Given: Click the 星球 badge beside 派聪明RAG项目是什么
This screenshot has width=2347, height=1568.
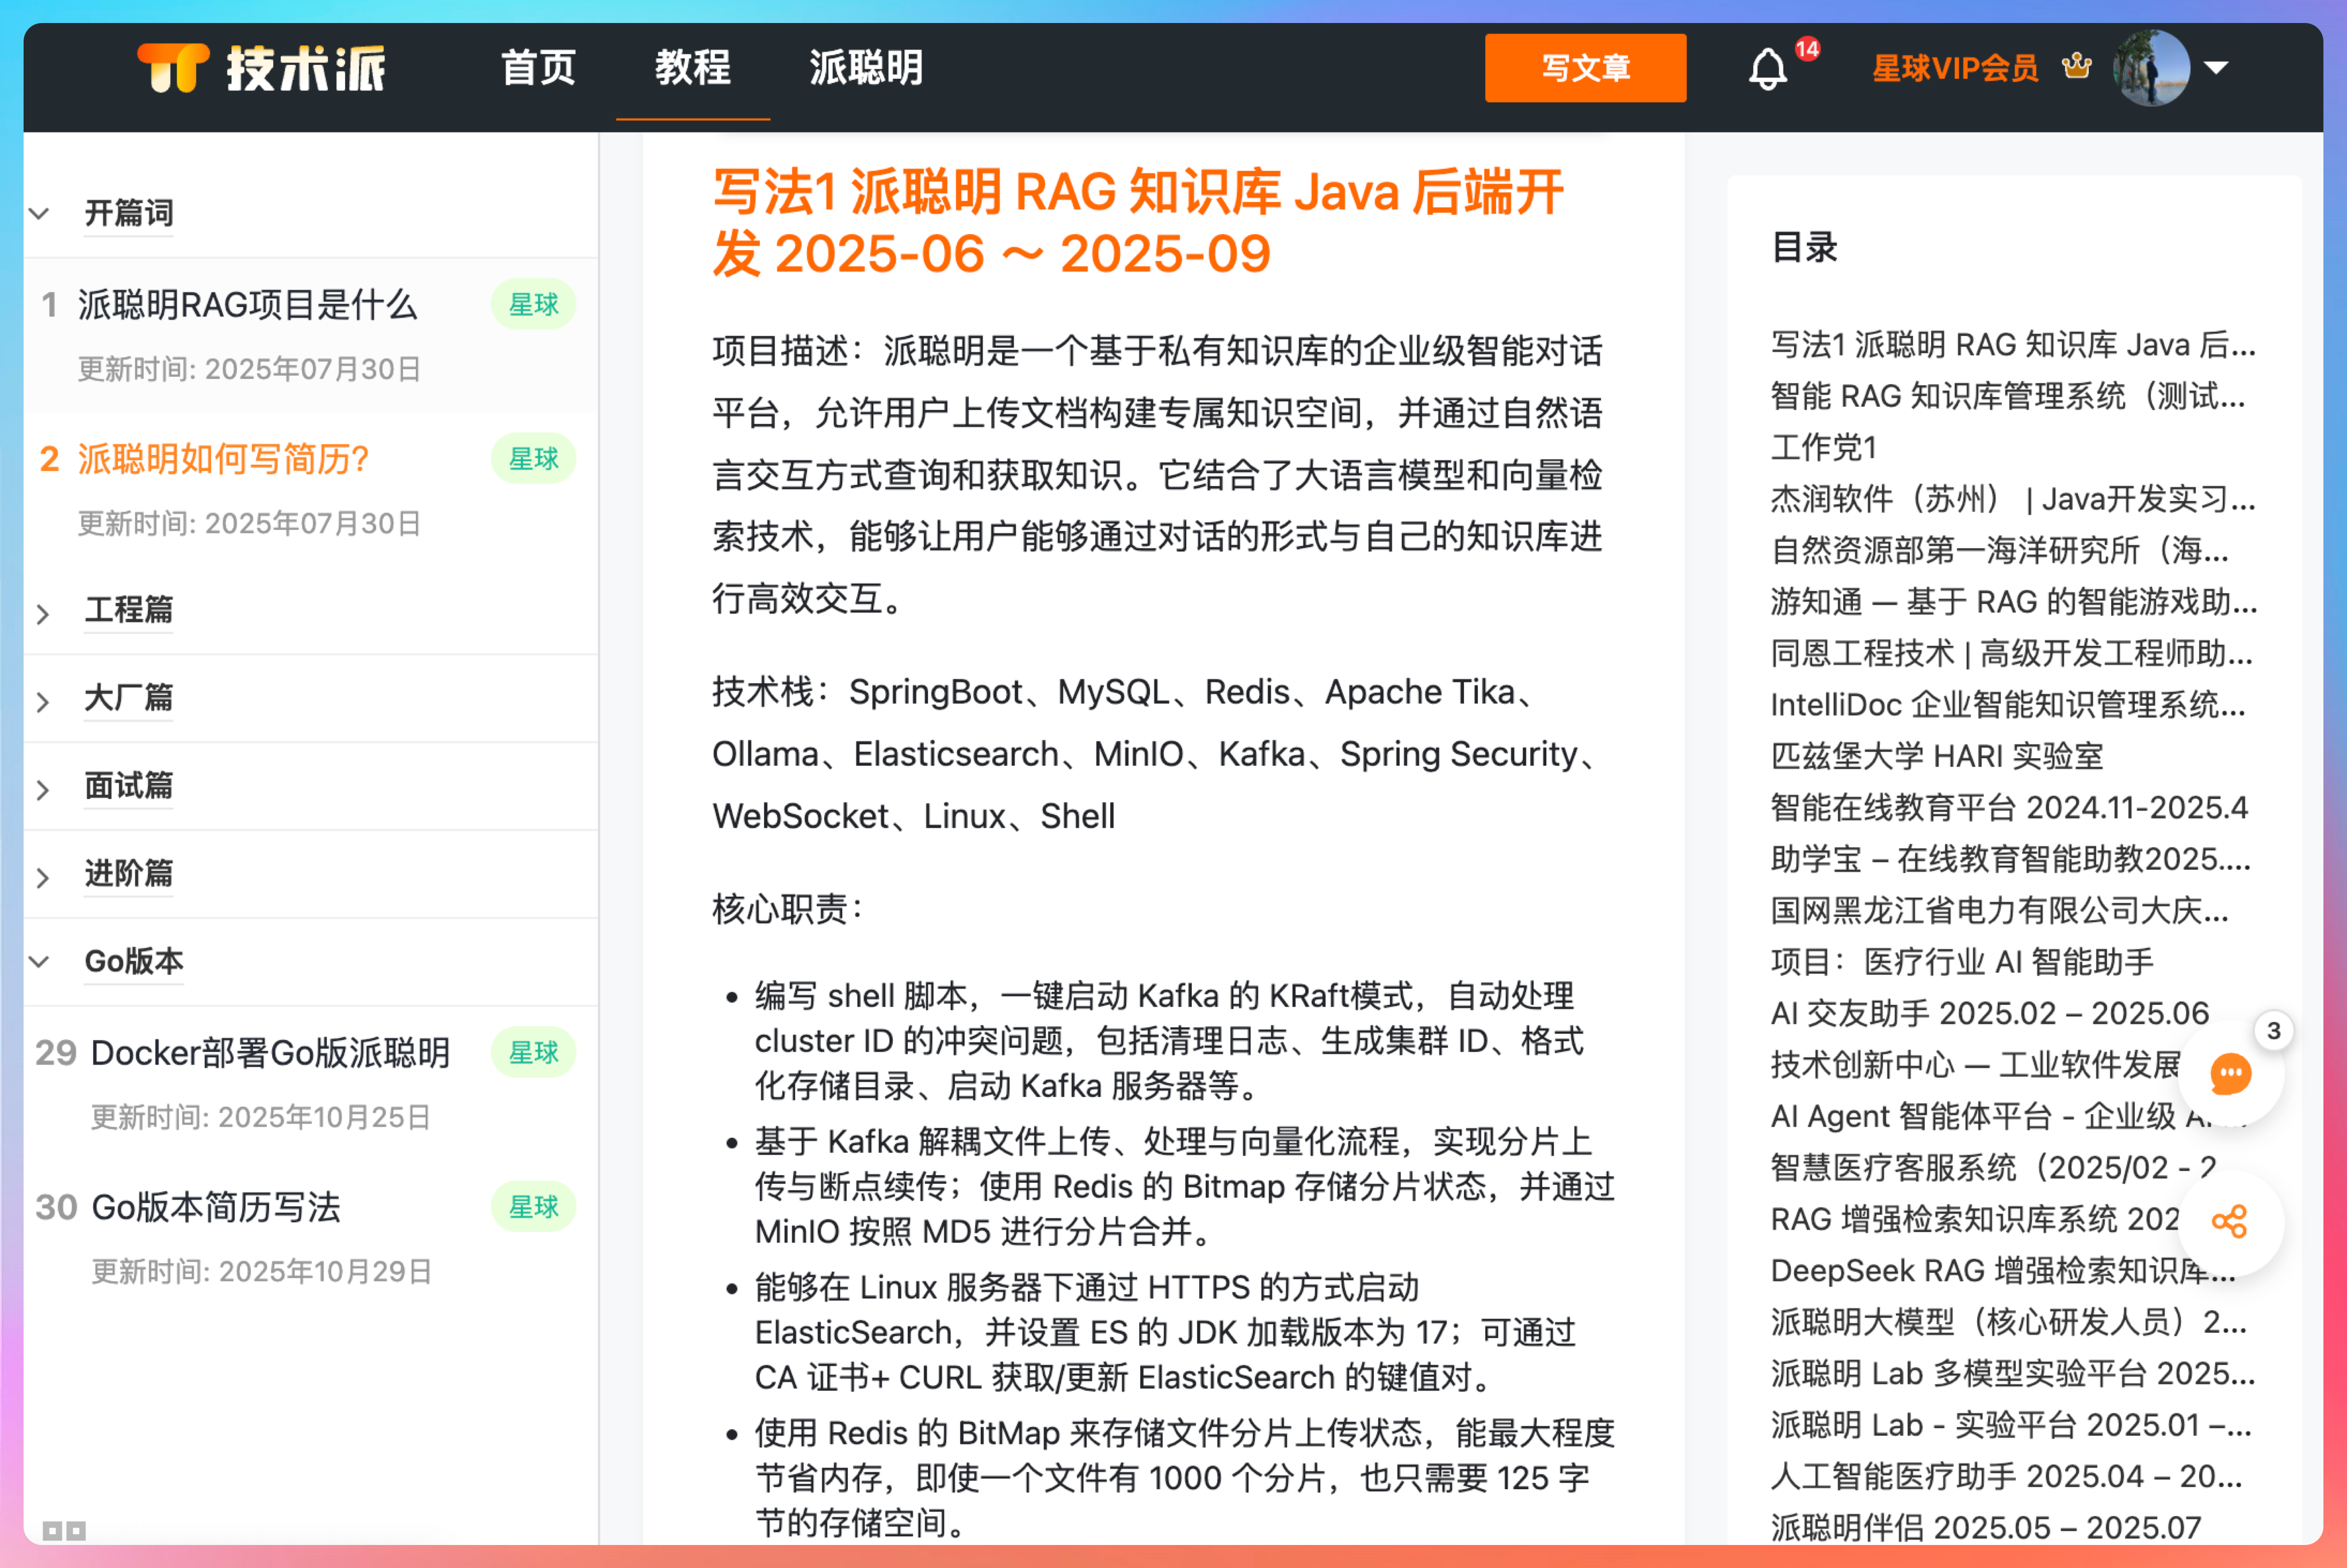Looking at the screenshot, I should pyautogui.click(x=533, y=305).
